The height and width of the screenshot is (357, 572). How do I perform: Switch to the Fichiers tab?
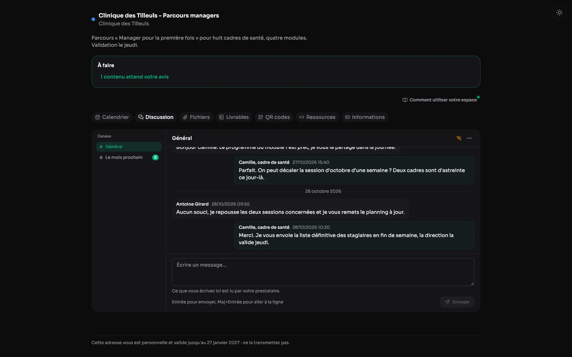(x=196, y=117)
